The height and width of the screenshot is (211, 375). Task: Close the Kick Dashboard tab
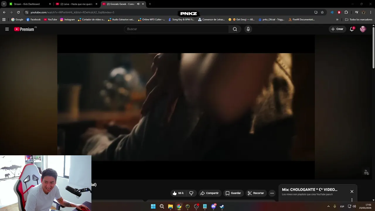point(50,4)
